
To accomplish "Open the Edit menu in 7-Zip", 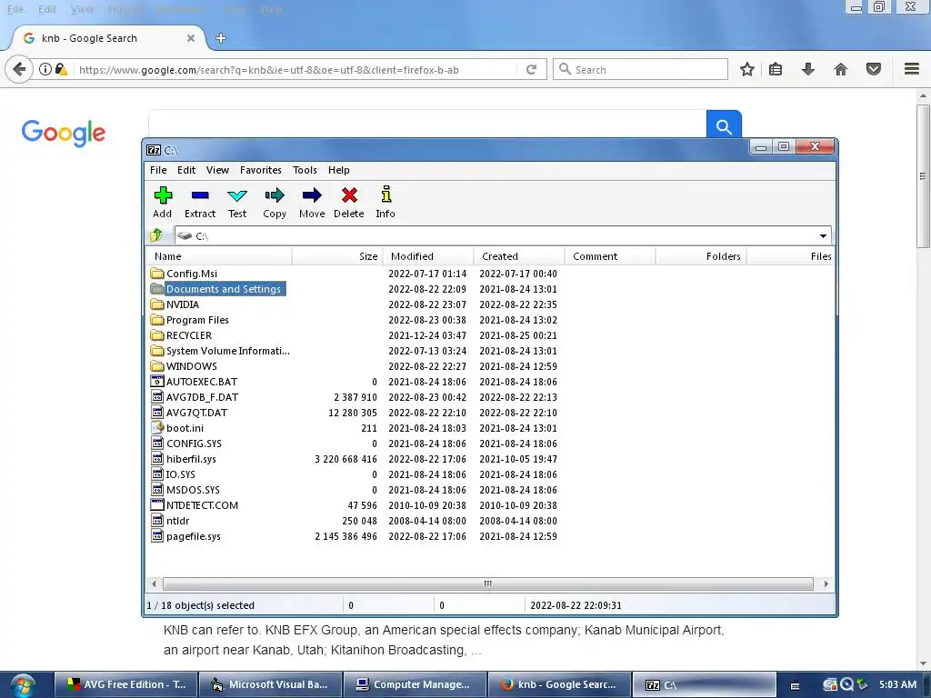I will (186, 170).
